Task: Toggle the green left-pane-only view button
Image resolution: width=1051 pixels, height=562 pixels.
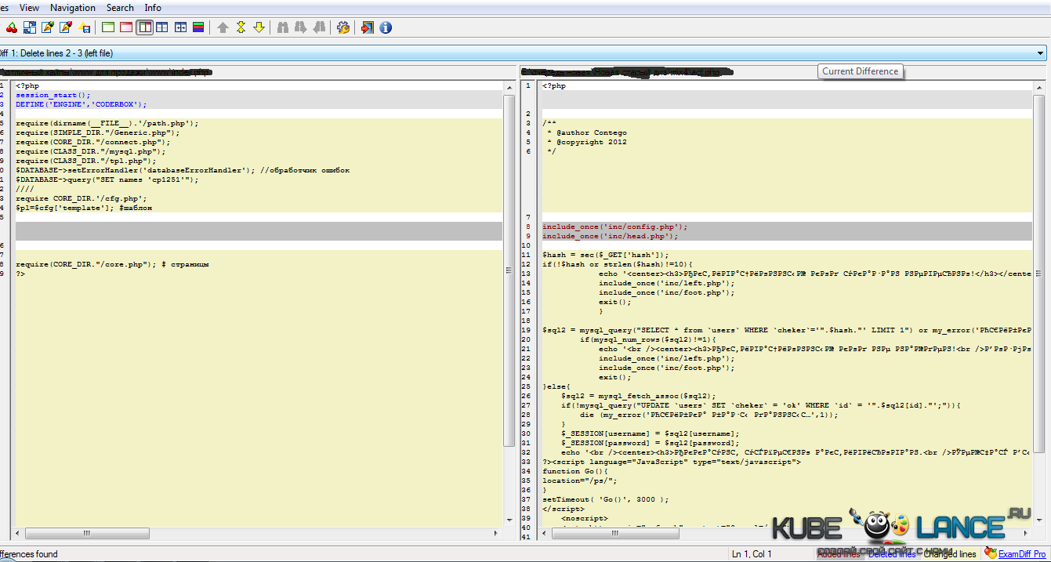Action: click(x=108, y=27)
